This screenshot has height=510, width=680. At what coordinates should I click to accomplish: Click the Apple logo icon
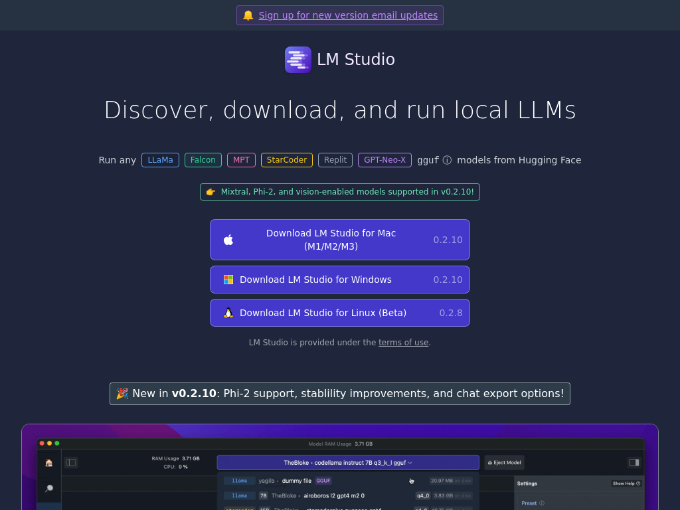click(x=228, y=240)
